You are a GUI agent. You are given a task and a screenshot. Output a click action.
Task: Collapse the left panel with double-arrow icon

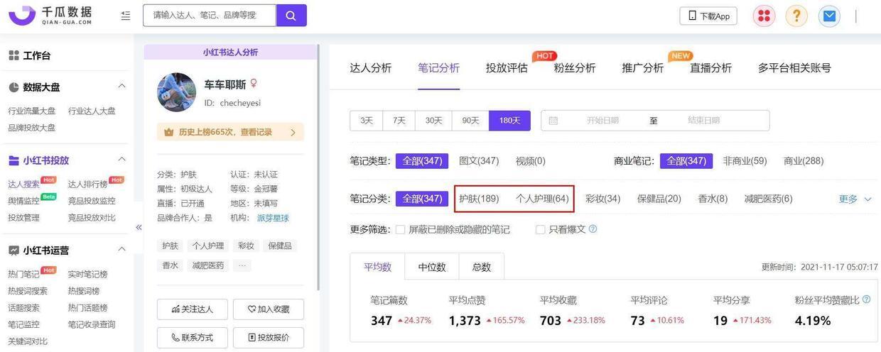point(139,227)
